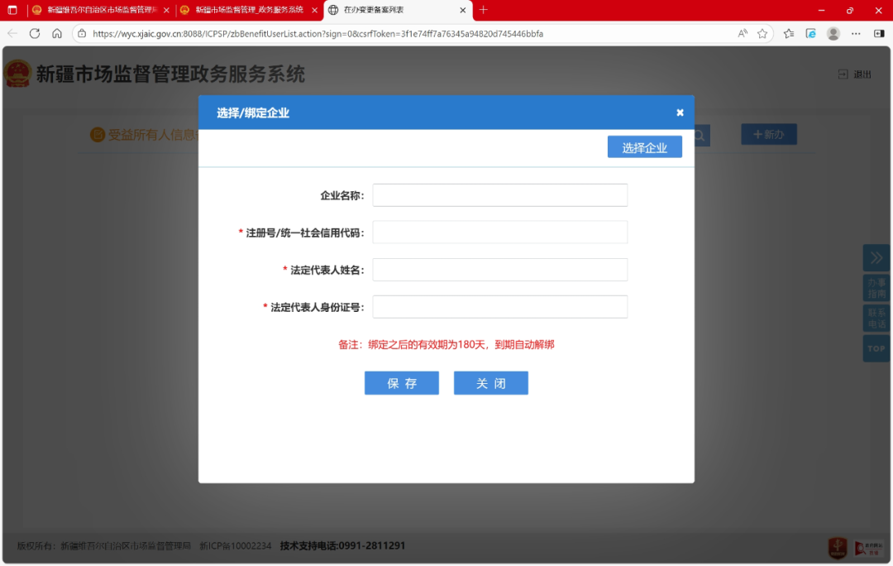Open the favorites list icon in toolbar
This screenshot has height=566, width=893.
point(789,34)
